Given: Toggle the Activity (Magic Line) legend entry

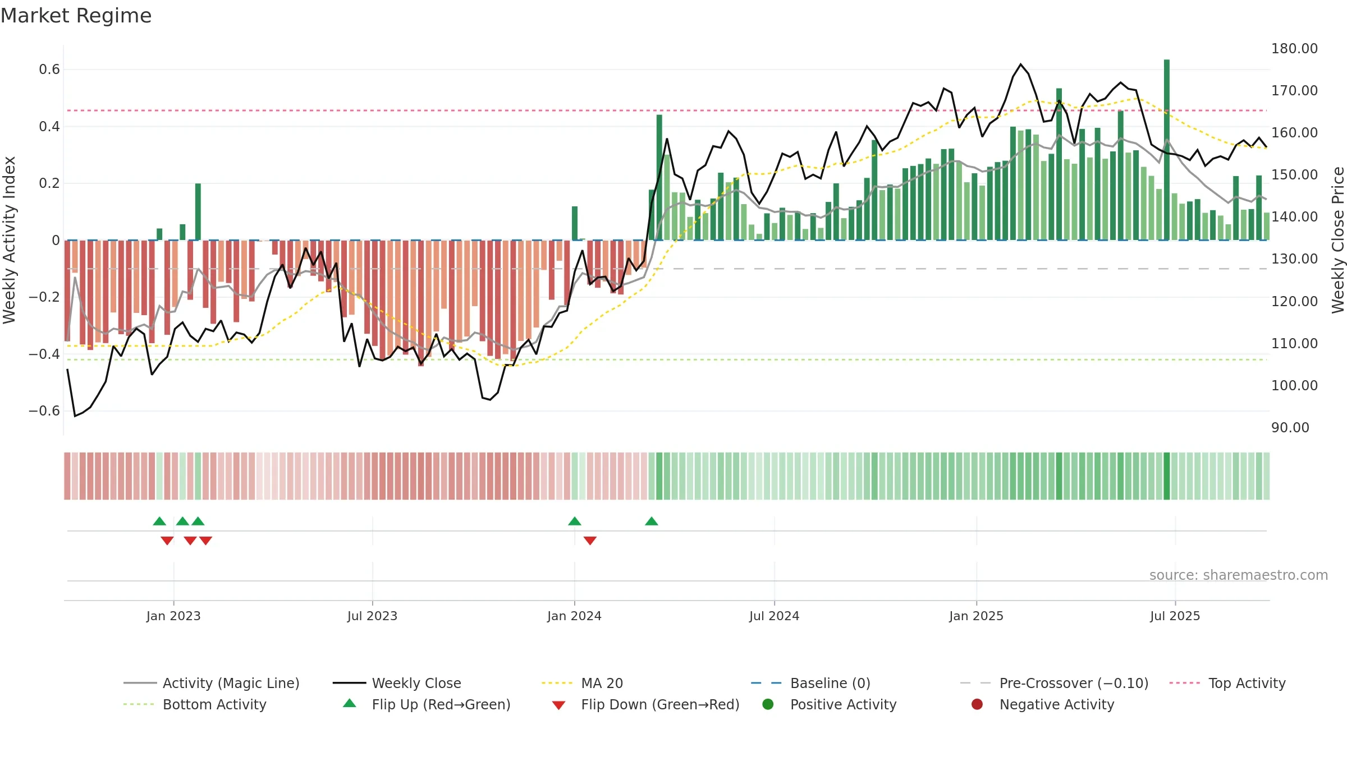Looking at the screenshot, I should click(x=212, y=683).
